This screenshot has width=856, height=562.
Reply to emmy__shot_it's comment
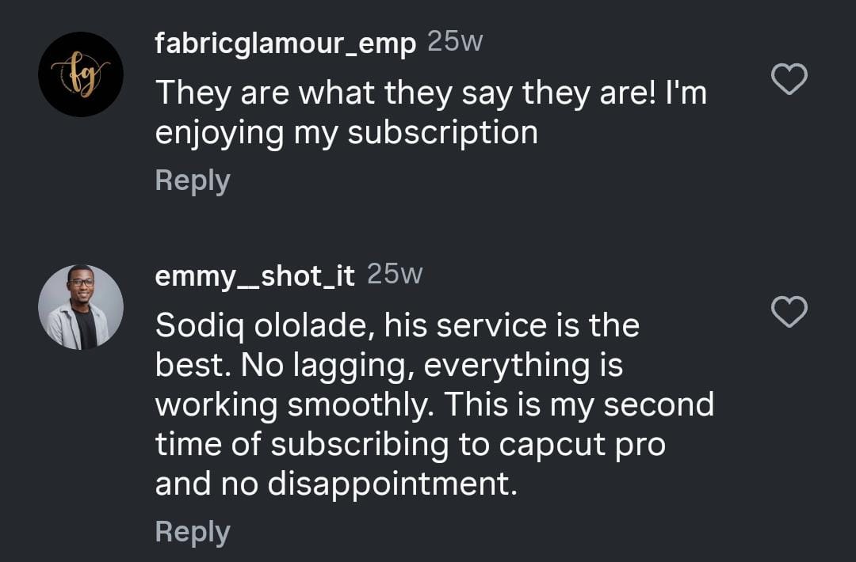(192, 532)
